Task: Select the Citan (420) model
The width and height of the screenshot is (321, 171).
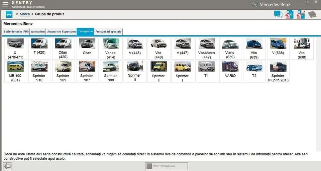Action: click(63, 49)
